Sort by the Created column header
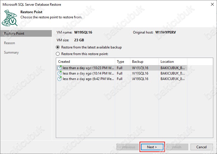217x154 pixels. pos(86,62)
